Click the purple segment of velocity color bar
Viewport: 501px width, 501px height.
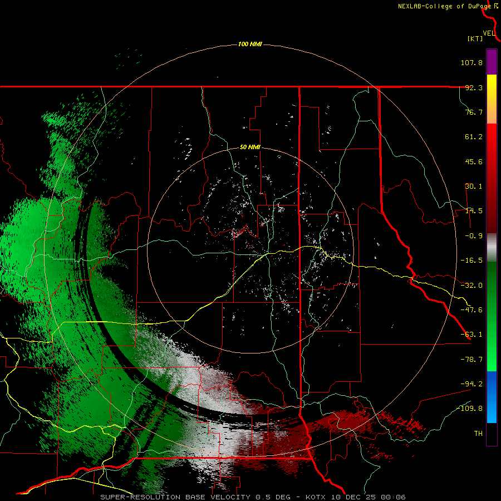[x=492, y=62]
